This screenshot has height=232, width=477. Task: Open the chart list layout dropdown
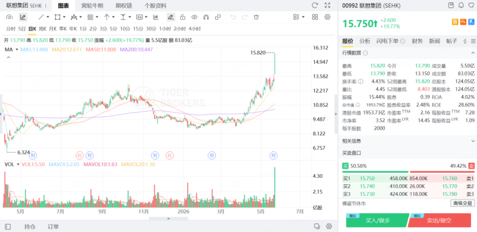pyautogui.click(x=299, y=17)
